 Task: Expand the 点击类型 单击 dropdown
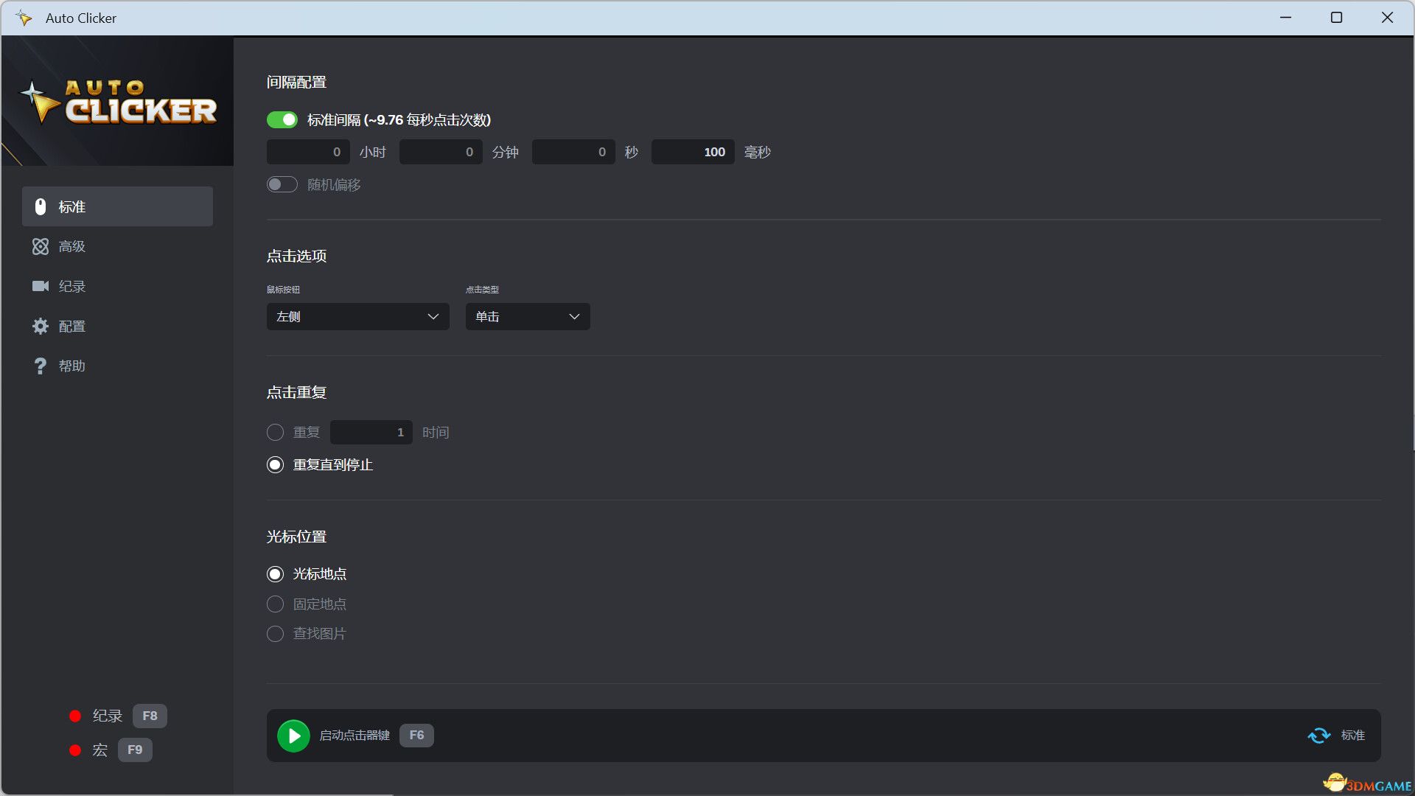(527, 317)
